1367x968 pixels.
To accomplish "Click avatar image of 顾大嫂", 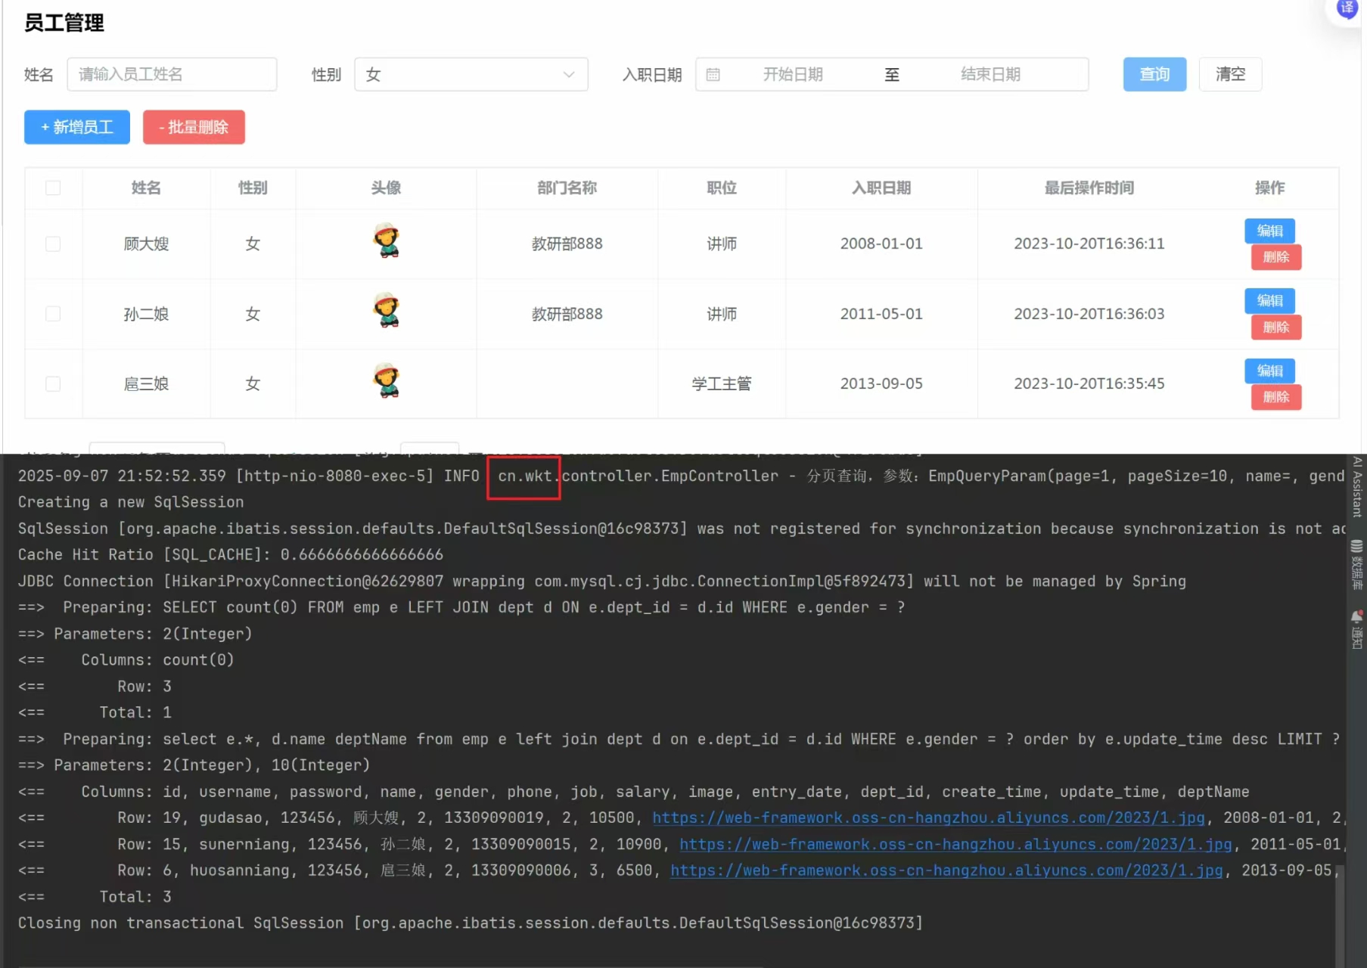I will click(387, 242).
